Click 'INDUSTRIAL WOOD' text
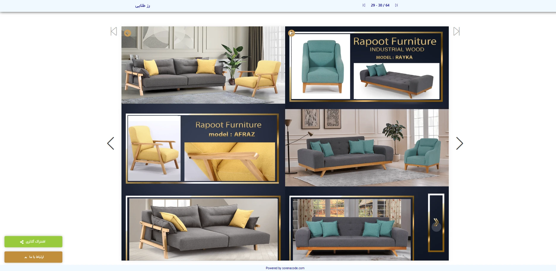This screenshot has width=556, height=271. [397, 50]
